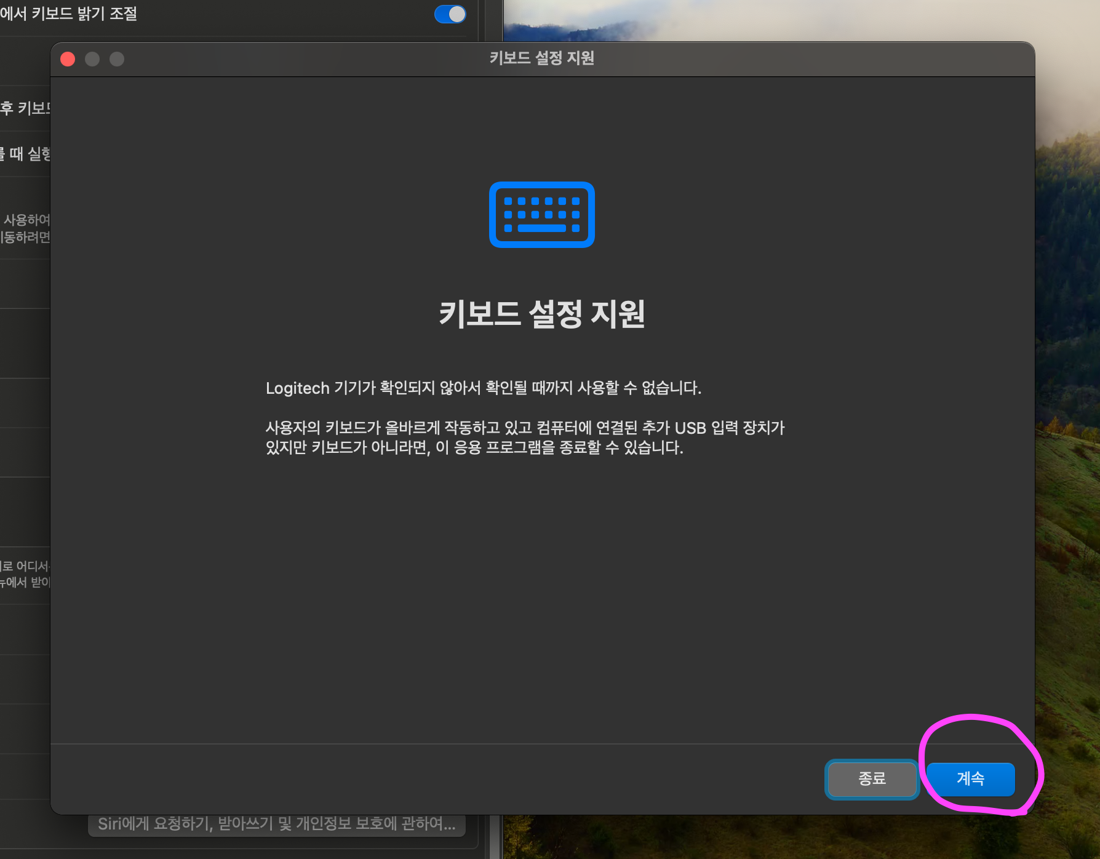Viewport: 1100px width, 859px height.
Task: Select the partially hidden 후 키보드 settings row
Action: [x=25, y=108]
